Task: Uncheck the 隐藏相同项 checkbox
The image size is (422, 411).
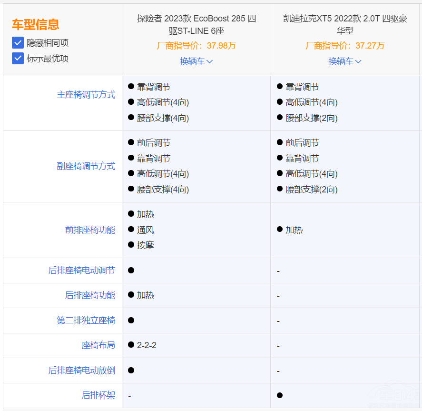Action: pyautogui.click(x=18, y=43)
